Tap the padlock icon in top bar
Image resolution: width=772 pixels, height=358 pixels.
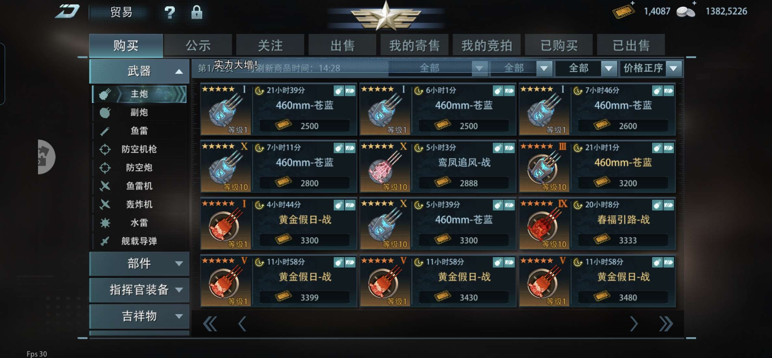click(197, 12)
